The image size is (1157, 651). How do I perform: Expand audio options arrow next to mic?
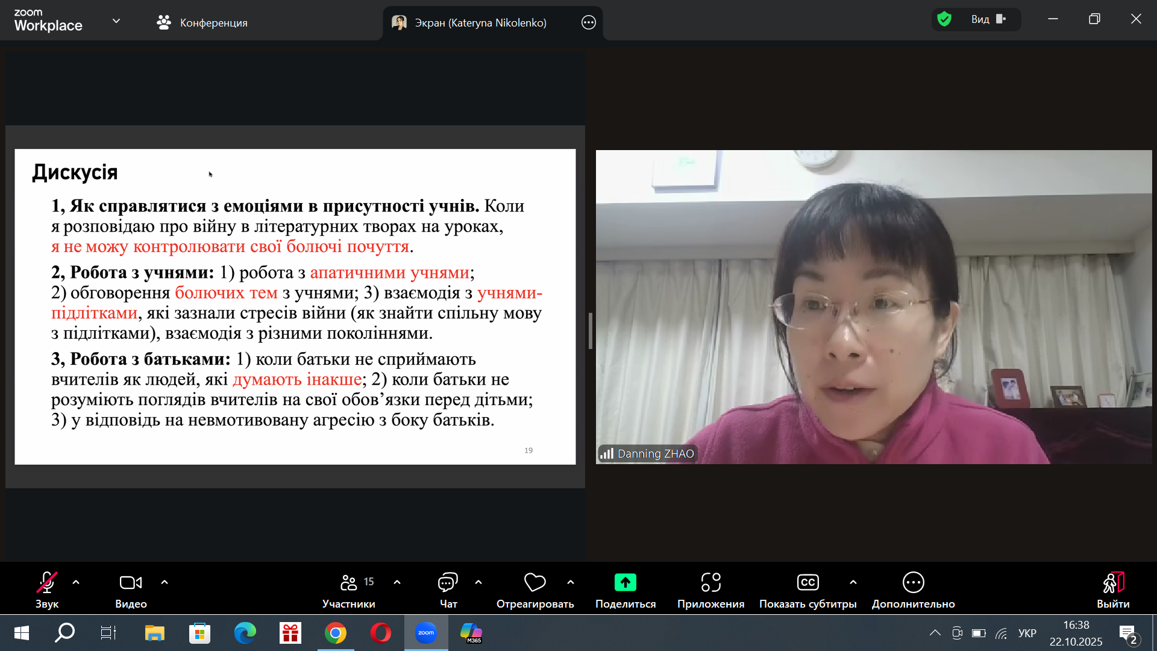(x=76, y=582)
